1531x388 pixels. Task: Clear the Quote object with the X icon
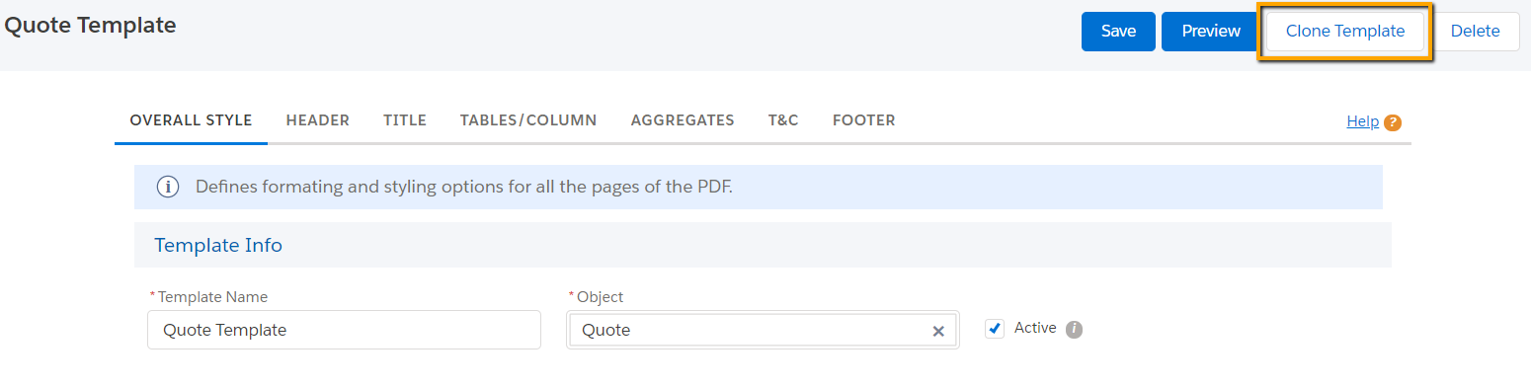[938, 331]
